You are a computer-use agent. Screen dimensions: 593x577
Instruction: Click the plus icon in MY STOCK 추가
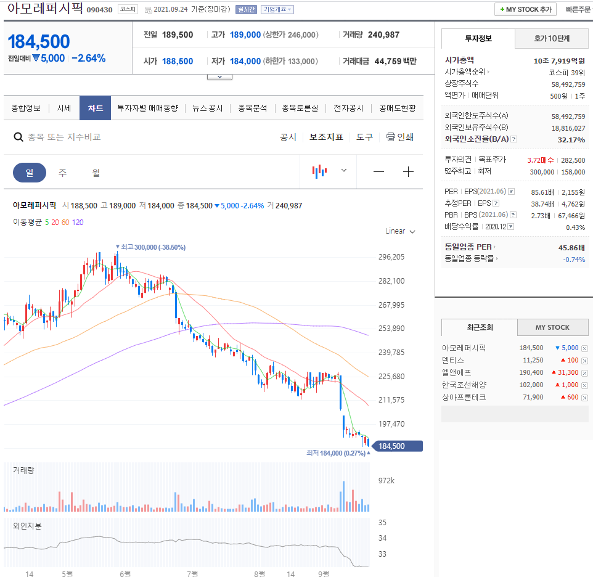click(x=502, y=9)
